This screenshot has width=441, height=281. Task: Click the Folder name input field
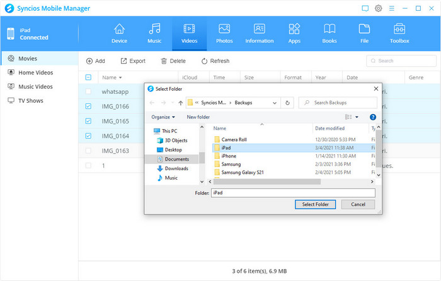pos(293,193)
